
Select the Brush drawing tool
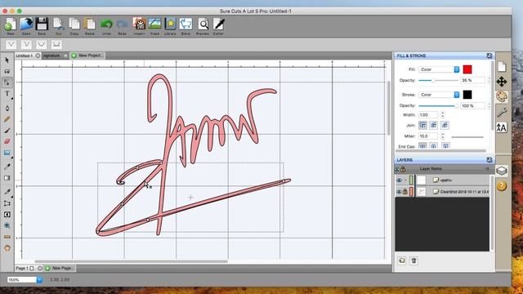point(7,131)
